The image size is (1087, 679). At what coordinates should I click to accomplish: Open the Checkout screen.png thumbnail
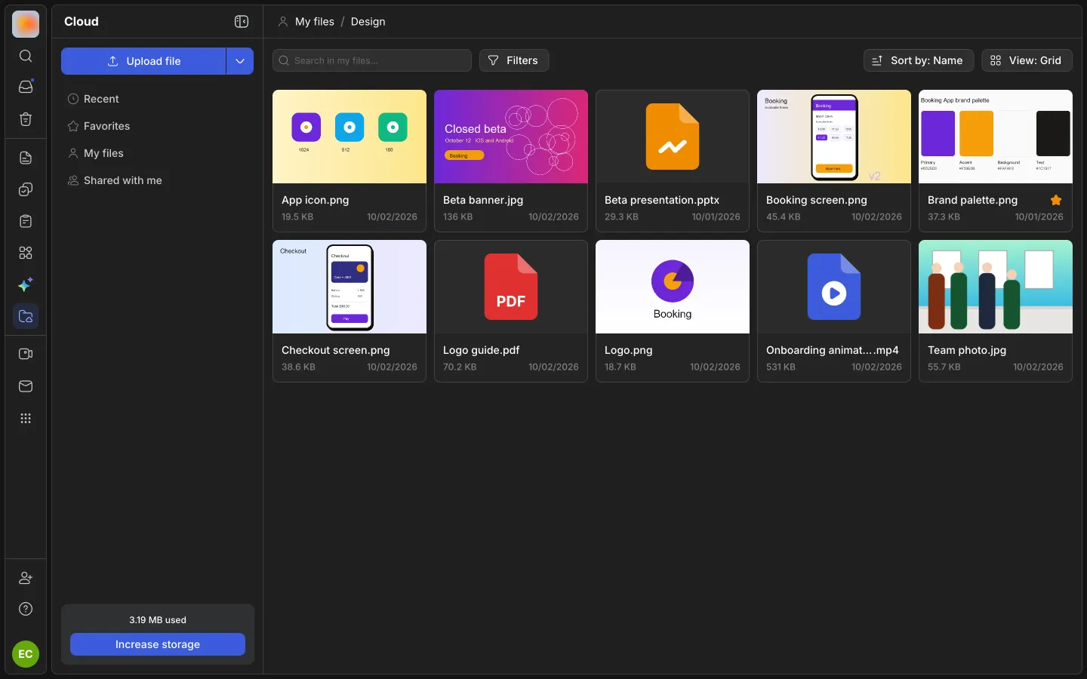click(x=350, y=287)
